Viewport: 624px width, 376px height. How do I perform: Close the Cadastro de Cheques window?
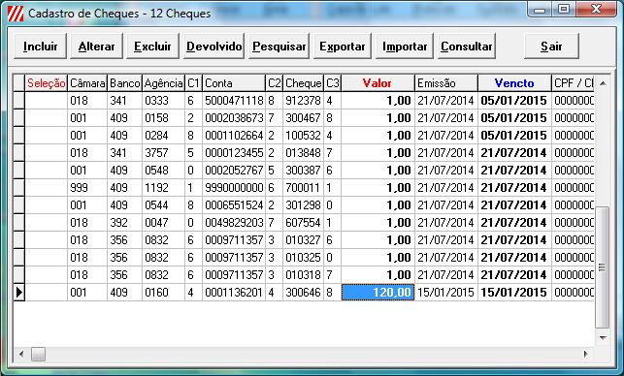596,10
